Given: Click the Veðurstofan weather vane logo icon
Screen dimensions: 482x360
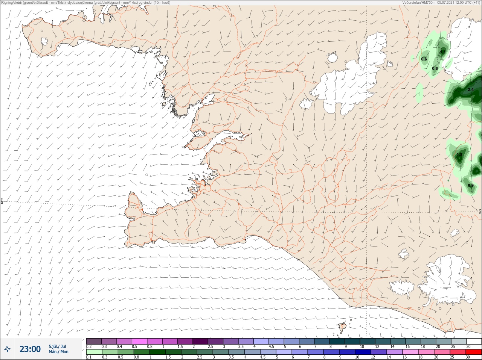Looking at the screenshot, I should (x=7, y=349).
